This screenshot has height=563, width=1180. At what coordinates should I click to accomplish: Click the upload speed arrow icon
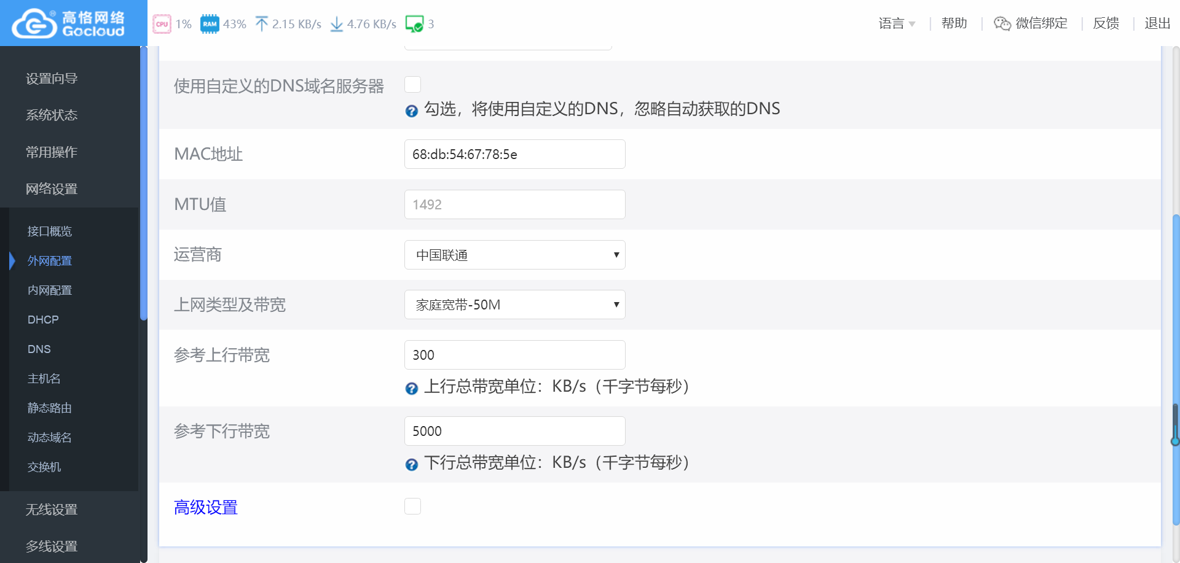point(262,24)
